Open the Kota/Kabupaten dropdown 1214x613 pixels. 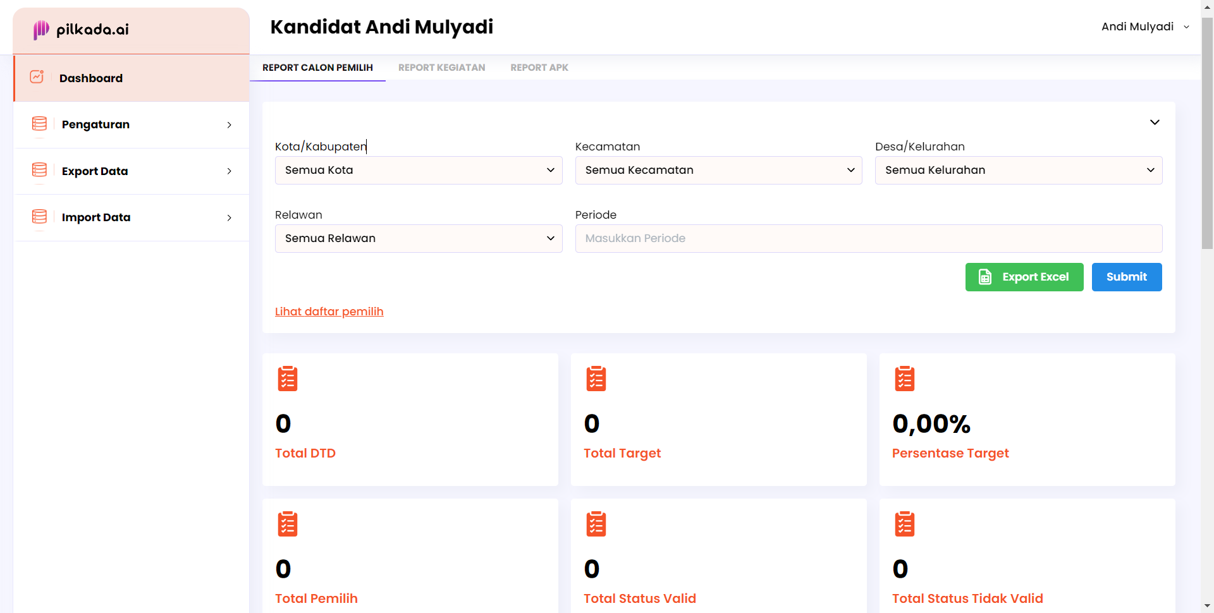pyautogui.click(x=419, y=170)
